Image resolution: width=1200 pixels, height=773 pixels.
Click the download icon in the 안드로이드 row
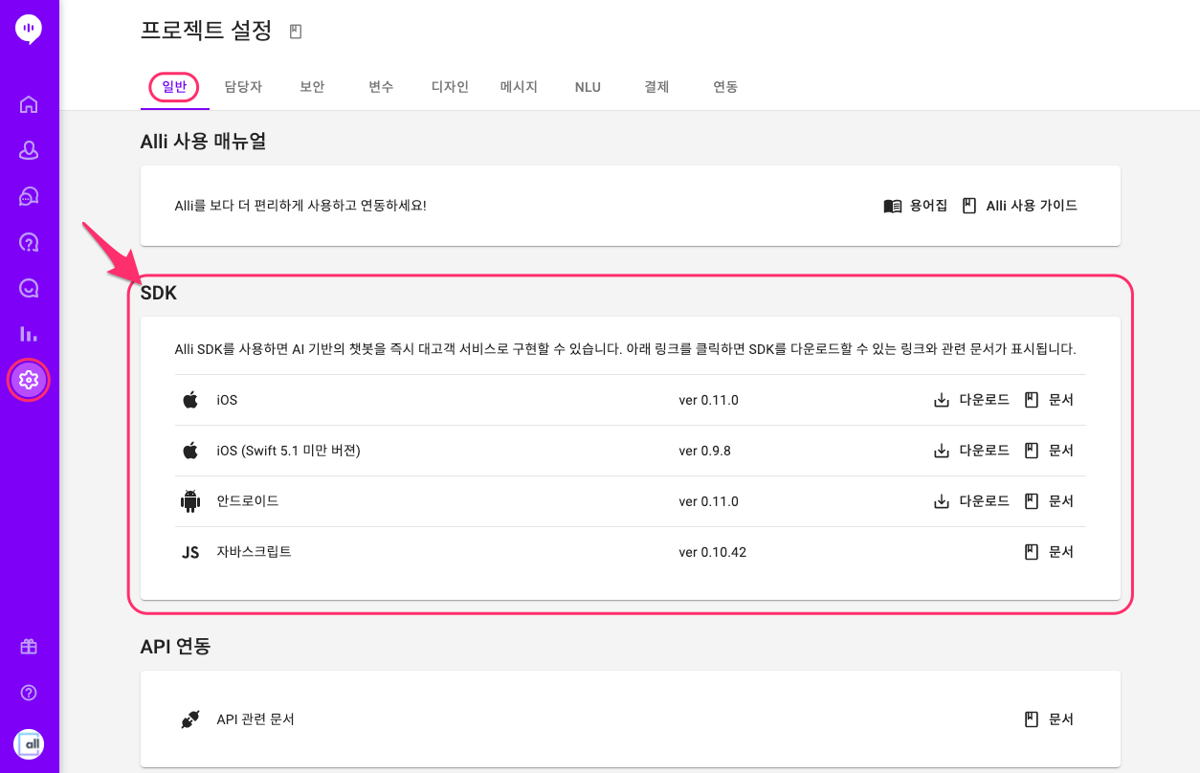tap(942, 501)
